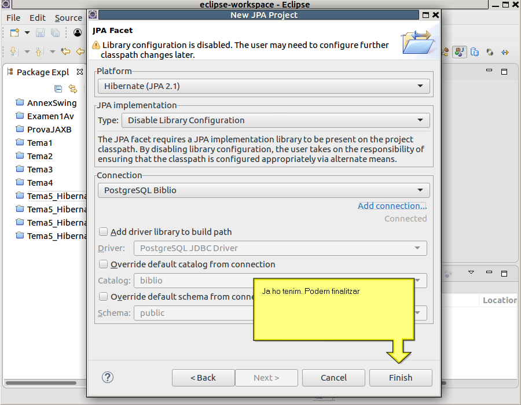Click the Save toolbar icon

pos(40,32)
